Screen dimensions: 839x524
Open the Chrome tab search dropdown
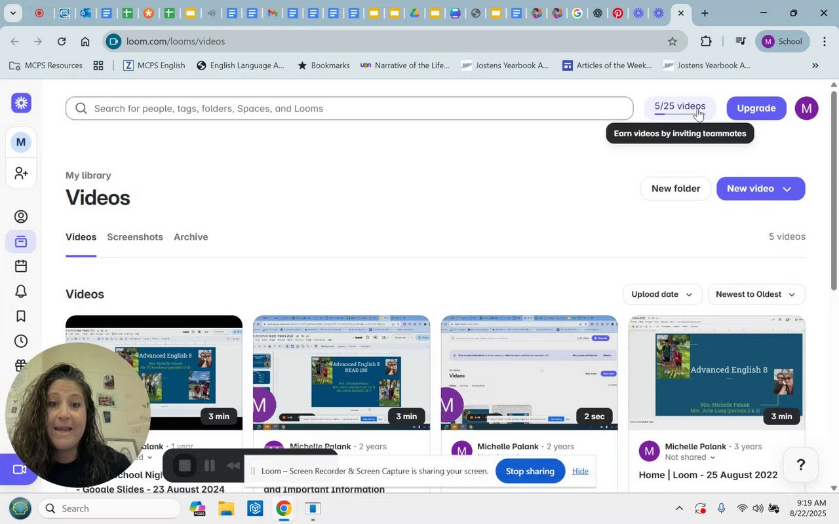pos(12,13)
